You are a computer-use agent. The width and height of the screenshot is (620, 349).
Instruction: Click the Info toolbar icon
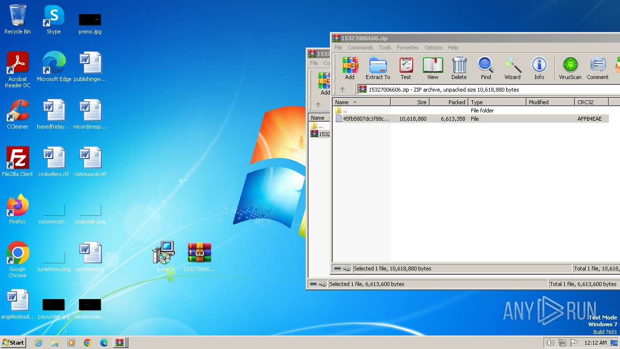pos(539,68)
